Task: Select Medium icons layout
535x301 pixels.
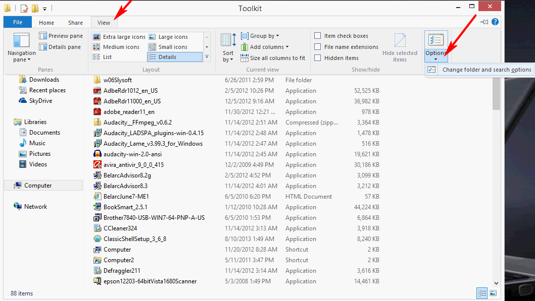Action: (x=116, y=47)
